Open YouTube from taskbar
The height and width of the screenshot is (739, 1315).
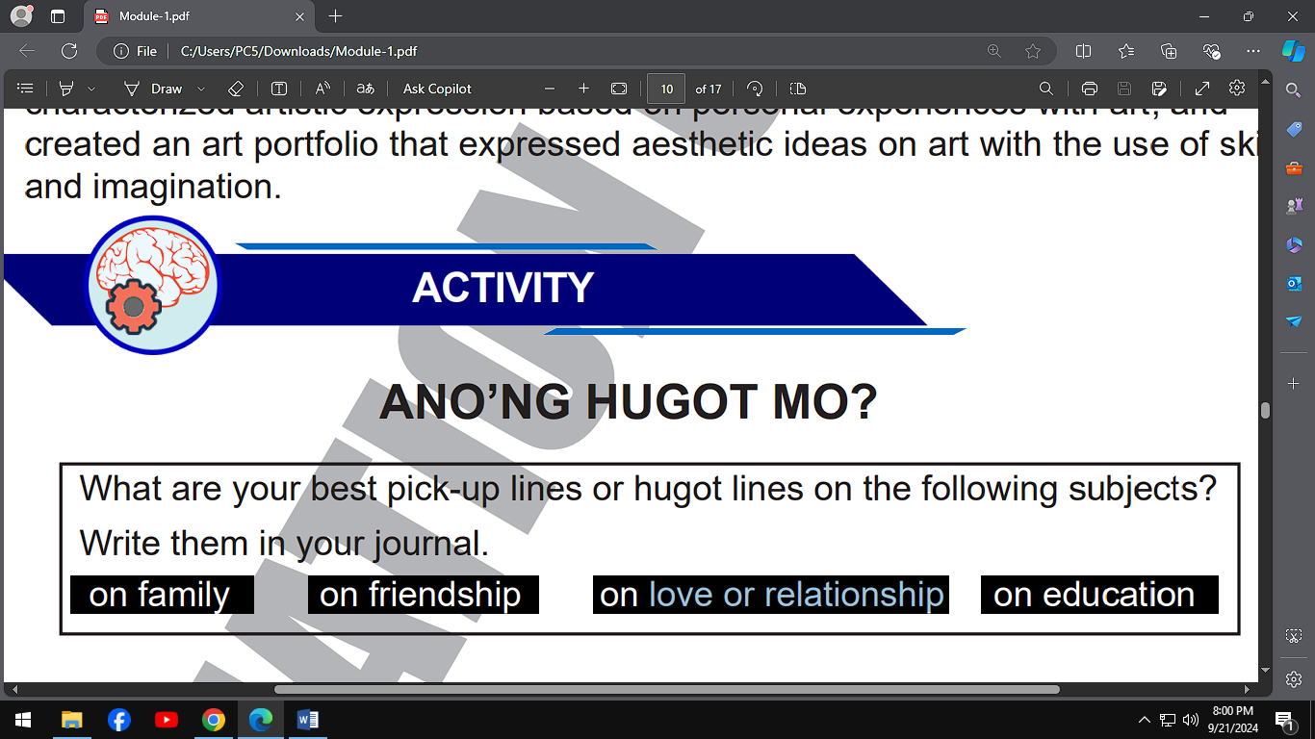166,720
